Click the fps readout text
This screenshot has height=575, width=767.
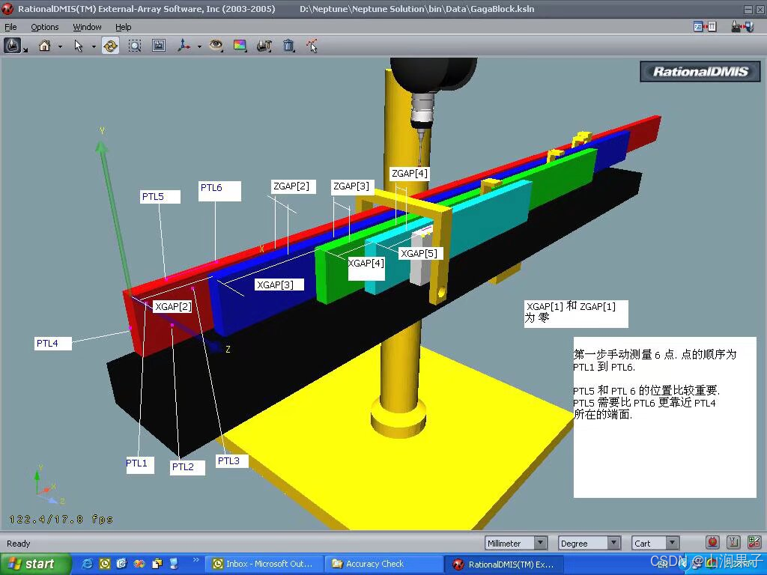(x=61, y=520)
